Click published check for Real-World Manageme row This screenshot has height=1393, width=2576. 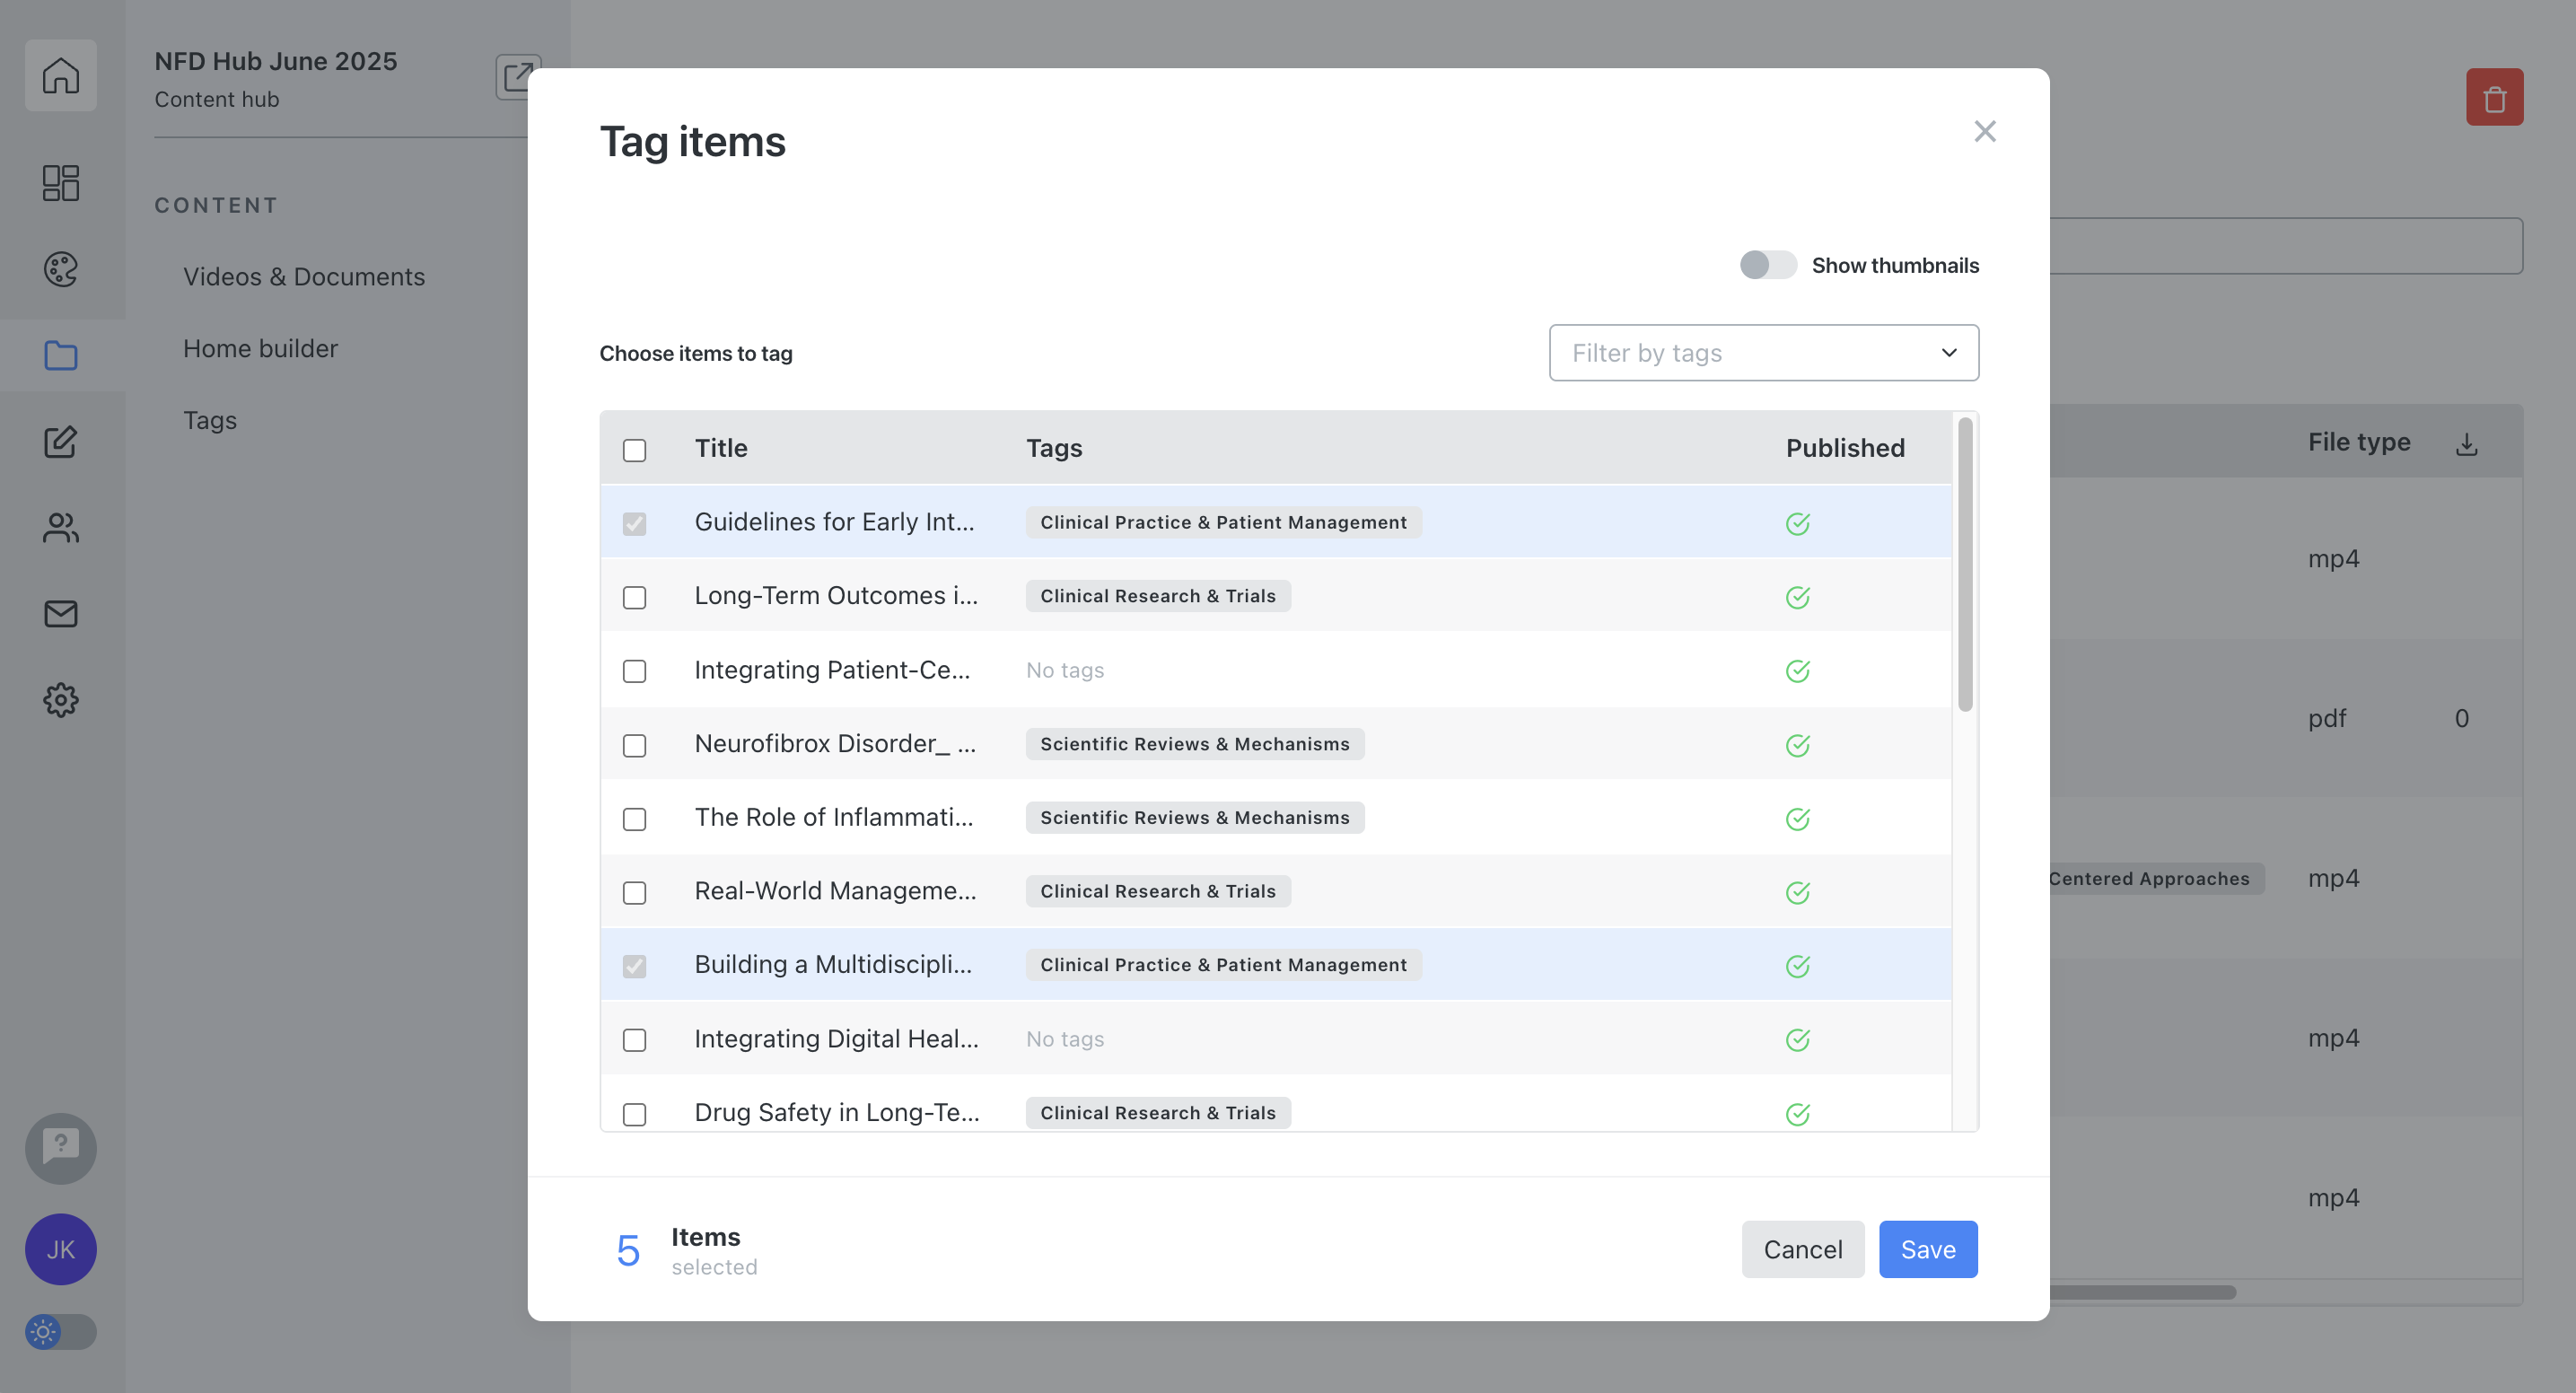pyautogui.click(x=1798, y=892)
